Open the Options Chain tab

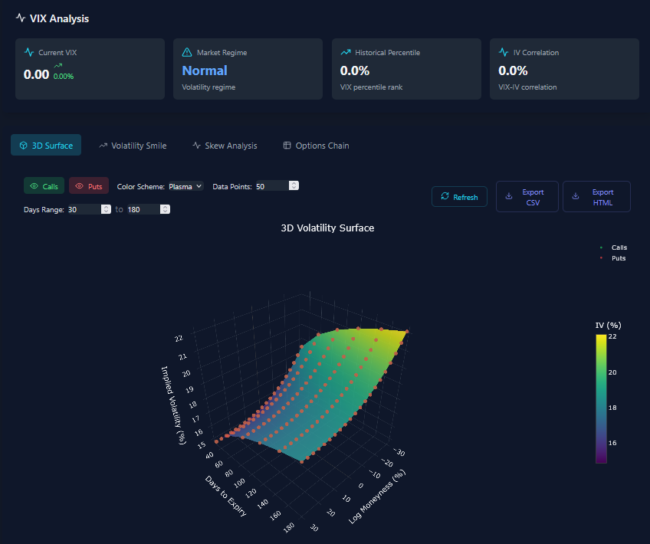[317, 146]
